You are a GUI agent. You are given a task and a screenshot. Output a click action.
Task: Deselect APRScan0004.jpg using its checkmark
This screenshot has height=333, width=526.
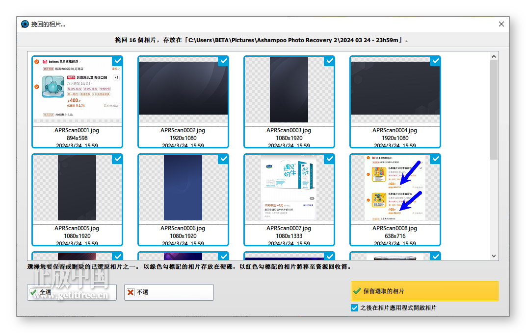pyautogui.click(x=435, y=61)
